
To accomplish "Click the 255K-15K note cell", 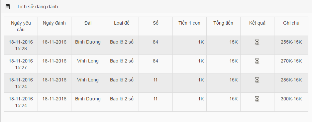I will click(291, 45).
